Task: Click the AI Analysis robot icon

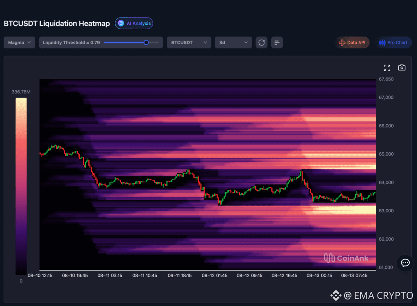Action: 121,23
